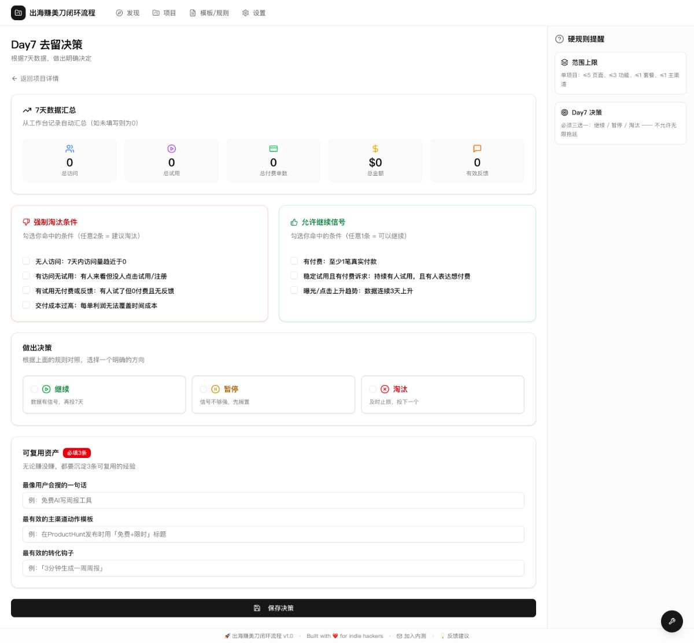Image resolution: width=694 pixels, height=643 pixels.
Task: Click the thumbs-up icon beside 允许继续信号
Action: (294, 222)
